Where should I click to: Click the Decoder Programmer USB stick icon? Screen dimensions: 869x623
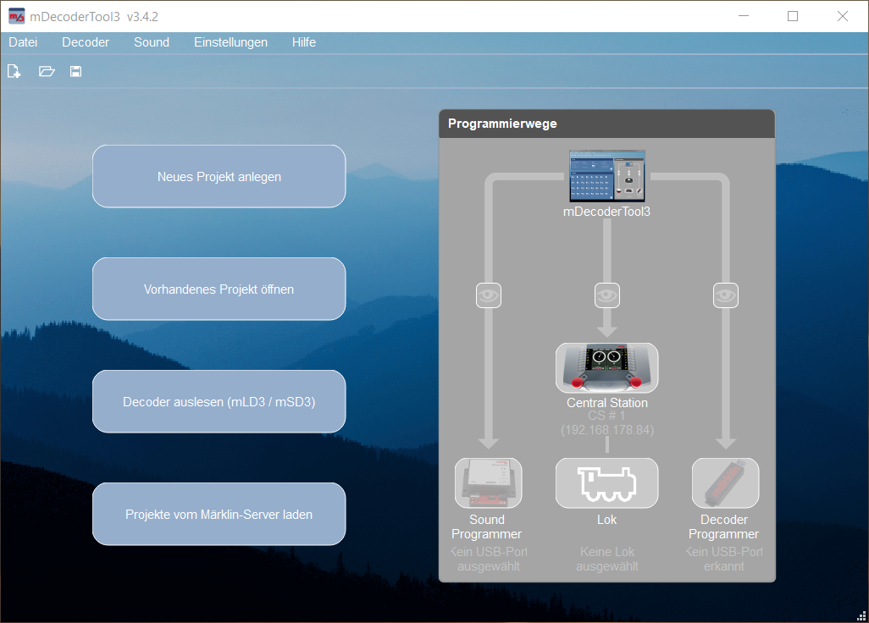pyautogui.click(x=726, y=482)
